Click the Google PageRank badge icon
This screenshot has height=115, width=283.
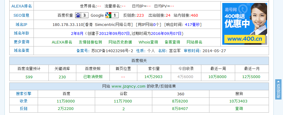(x=112, y=15)
